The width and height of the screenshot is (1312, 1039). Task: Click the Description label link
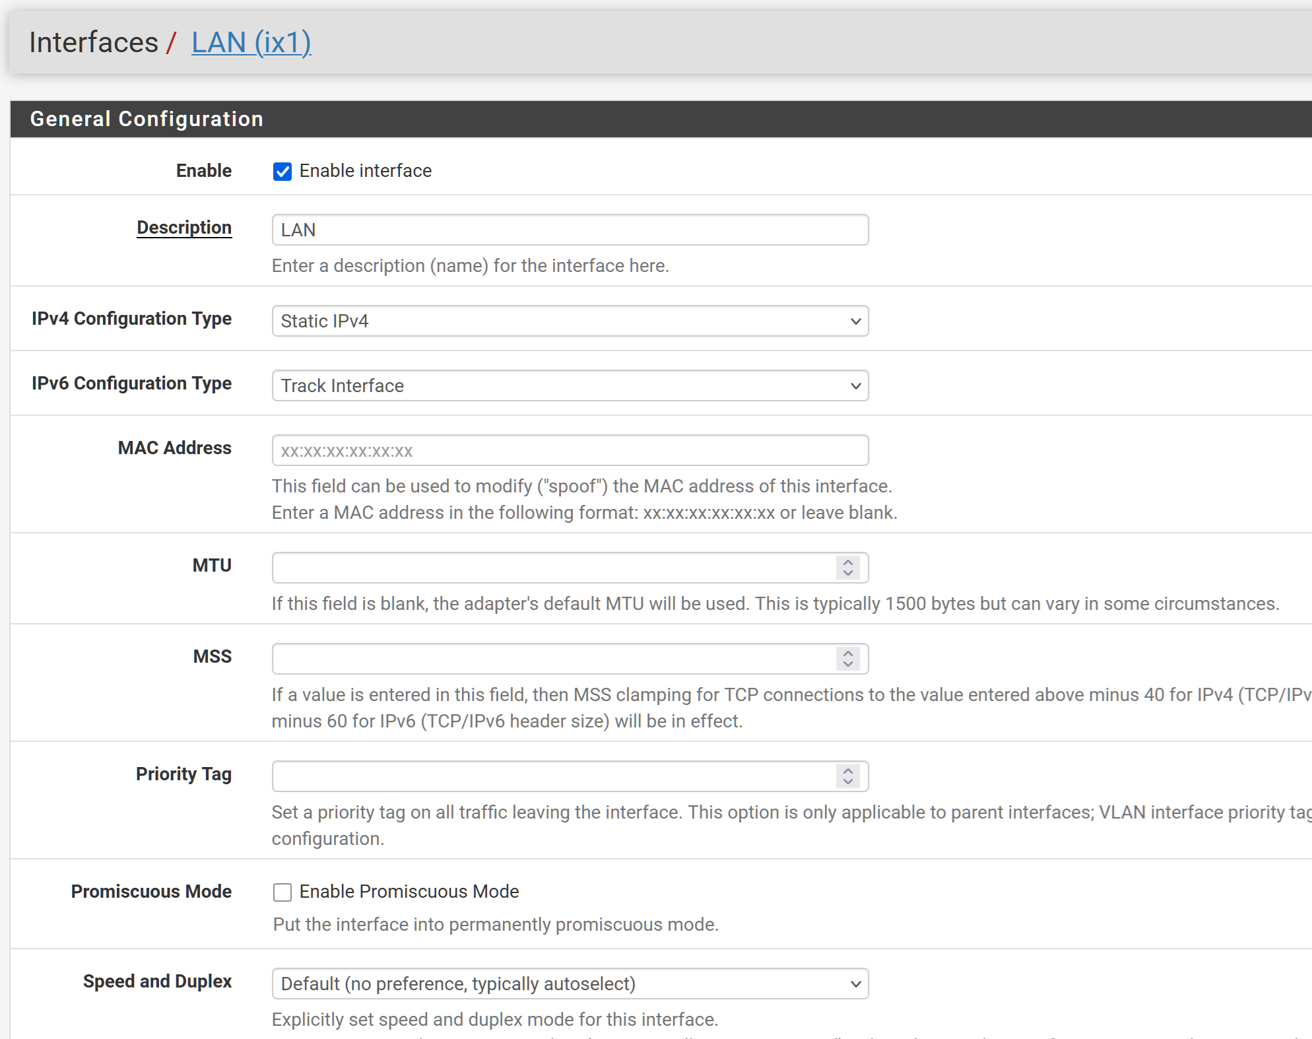184,227
